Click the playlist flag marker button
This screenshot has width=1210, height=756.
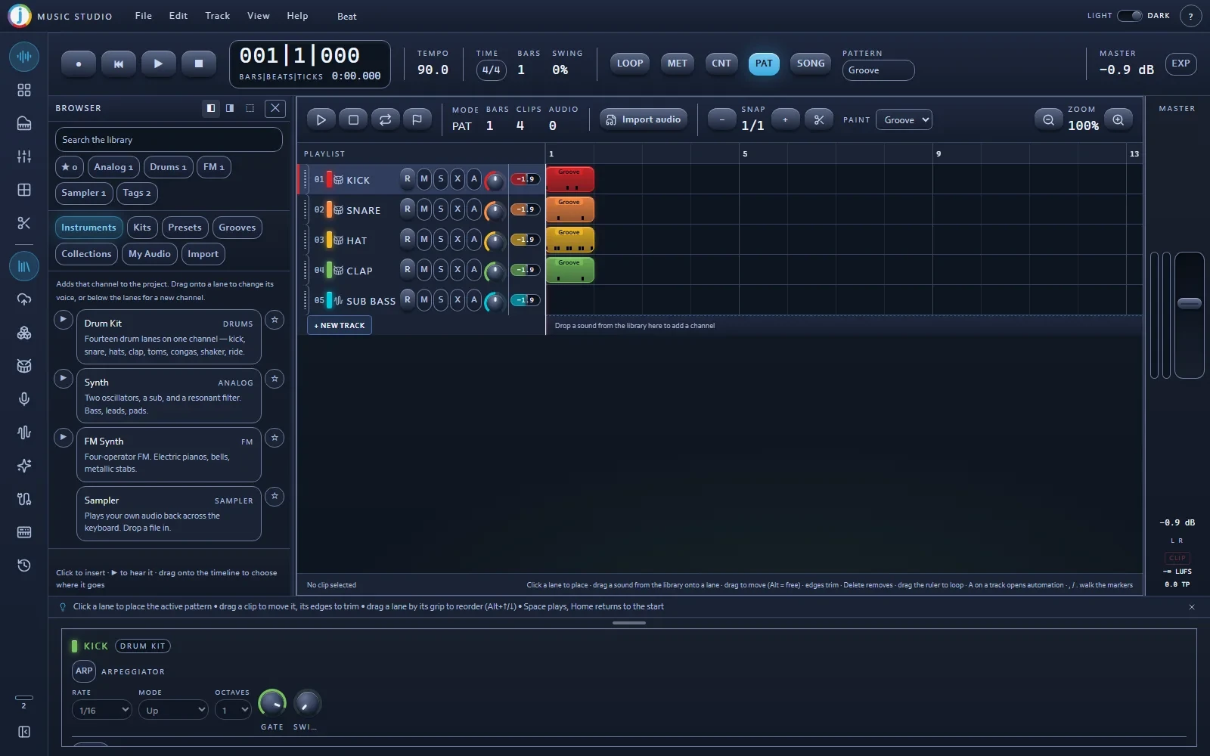pos(417,119)
